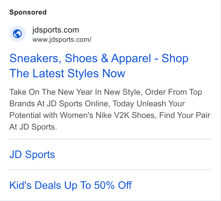221x201 pixels.
Task: Click "At JD Sports." ending the description
Action: coord(33,127)
